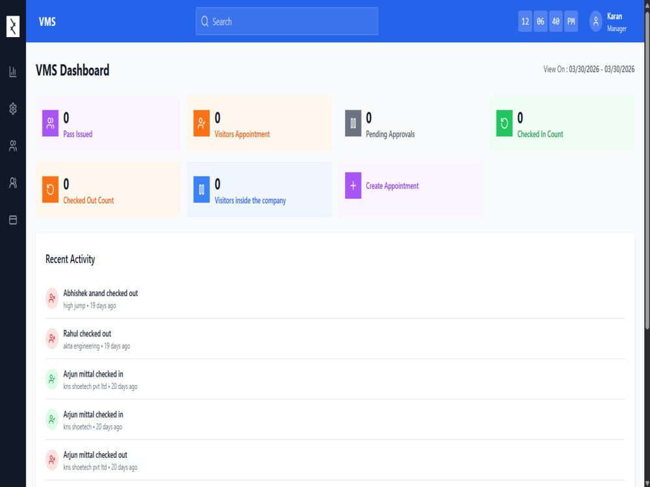Click Abhishek anand checked out status icon

pyautogui.click(x=52, y=298)
